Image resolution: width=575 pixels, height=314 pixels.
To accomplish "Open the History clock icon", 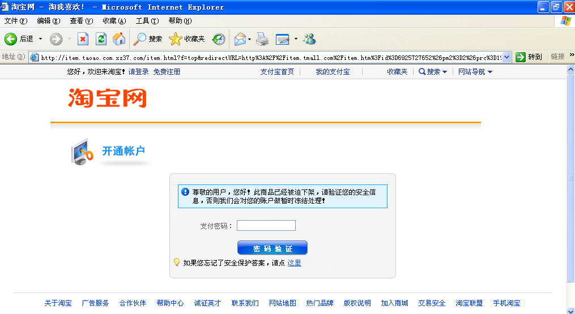I will coord(219,39).
